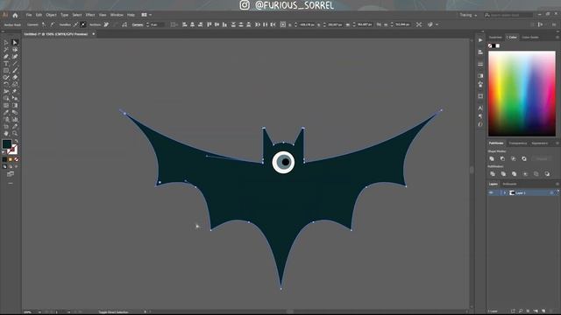The image size is (561, 315).
Task: Select the Eyedropper tool
Action: tap(6, 113)
